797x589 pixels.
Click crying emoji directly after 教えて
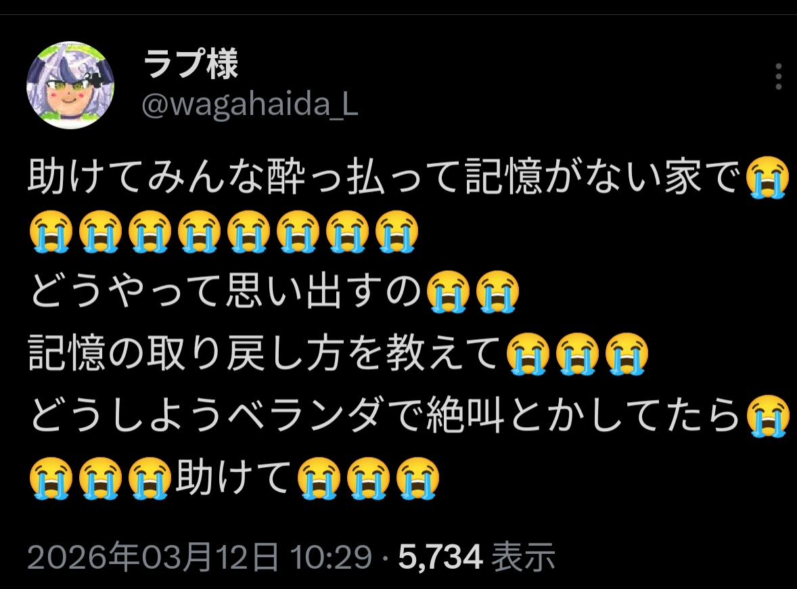point(528,354)
